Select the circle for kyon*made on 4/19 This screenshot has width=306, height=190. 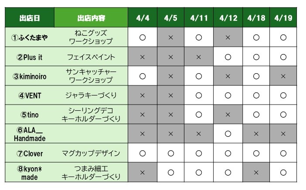[x=283, y=173]
